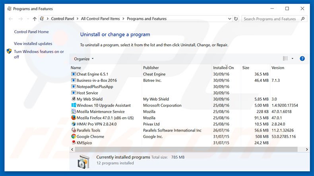314x176 pixels.
Task: Select the Mozilla Maintenance Service entry
Action: coord(101,112)
